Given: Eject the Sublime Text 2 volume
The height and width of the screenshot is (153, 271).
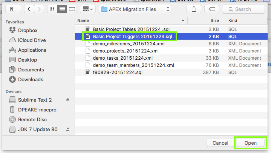Looking at the screenshot, I should (x=68, y=100).
